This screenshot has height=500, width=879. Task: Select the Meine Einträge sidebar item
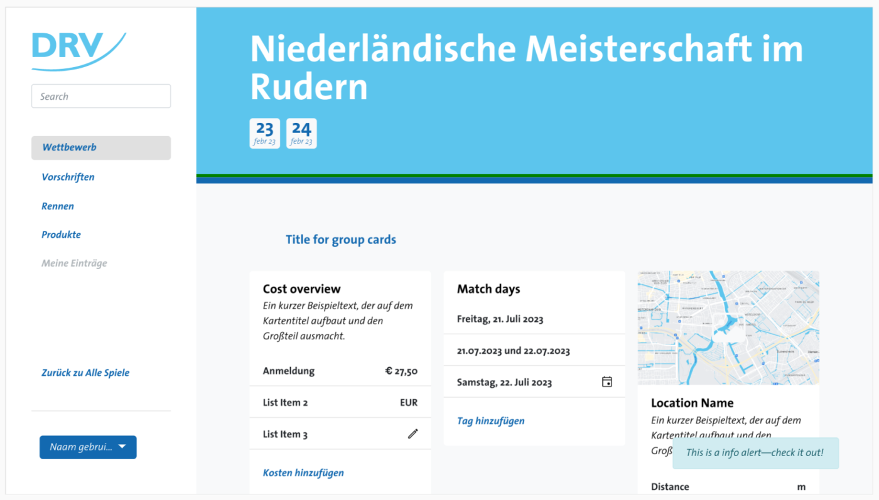tap(74, 263)
